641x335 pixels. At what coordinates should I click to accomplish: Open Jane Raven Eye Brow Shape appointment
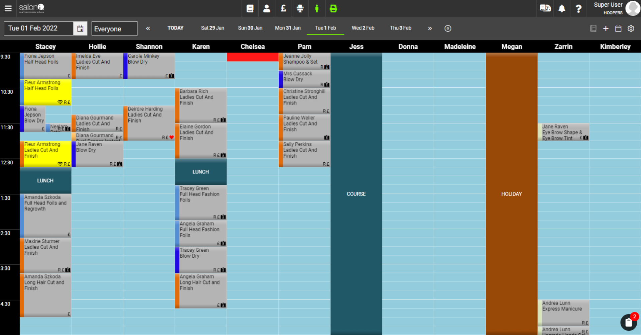pyautogui.click(x=563, y=132)
